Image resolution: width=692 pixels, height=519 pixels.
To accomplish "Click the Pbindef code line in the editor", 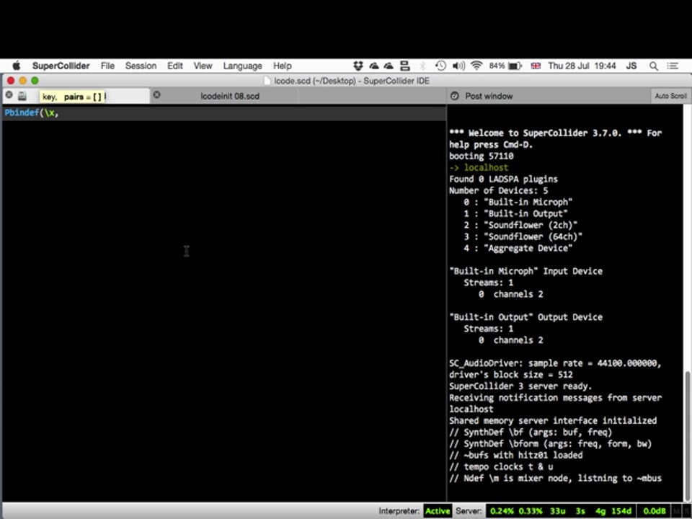I will point(223,113).
